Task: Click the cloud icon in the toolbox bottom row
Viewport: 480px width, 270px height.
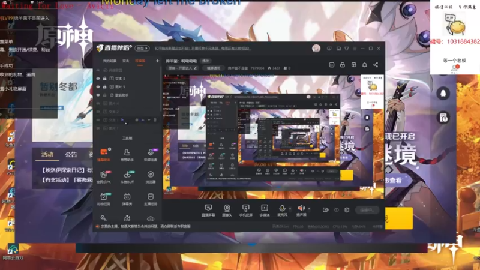Action: click(x=151, y=218)
